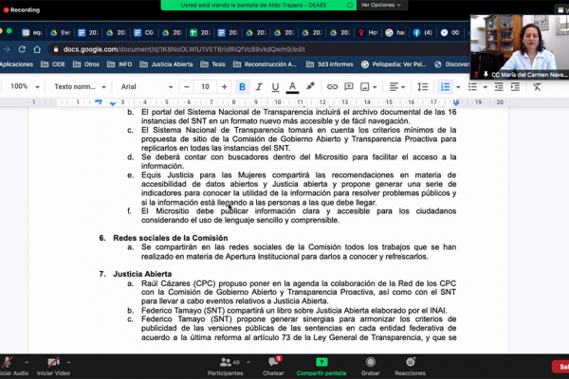This screenshot has width=569, height=379.
Task: Expand the video options caret
Action: [x=69, y=362]
